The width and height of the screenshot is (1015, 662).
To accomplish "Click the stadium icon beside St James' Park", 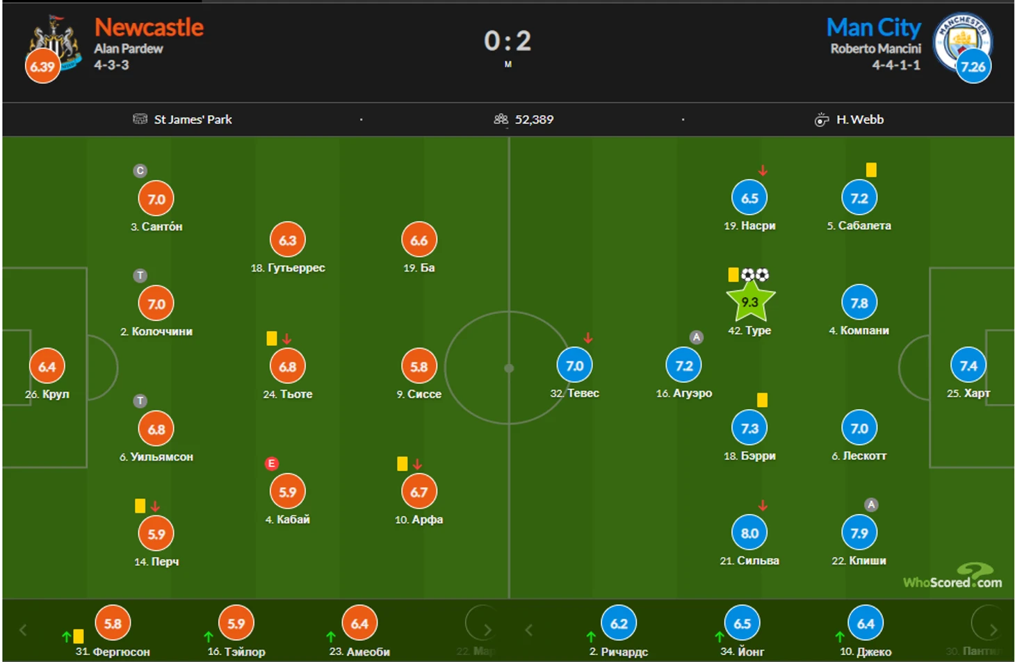I will click(140, 119).
